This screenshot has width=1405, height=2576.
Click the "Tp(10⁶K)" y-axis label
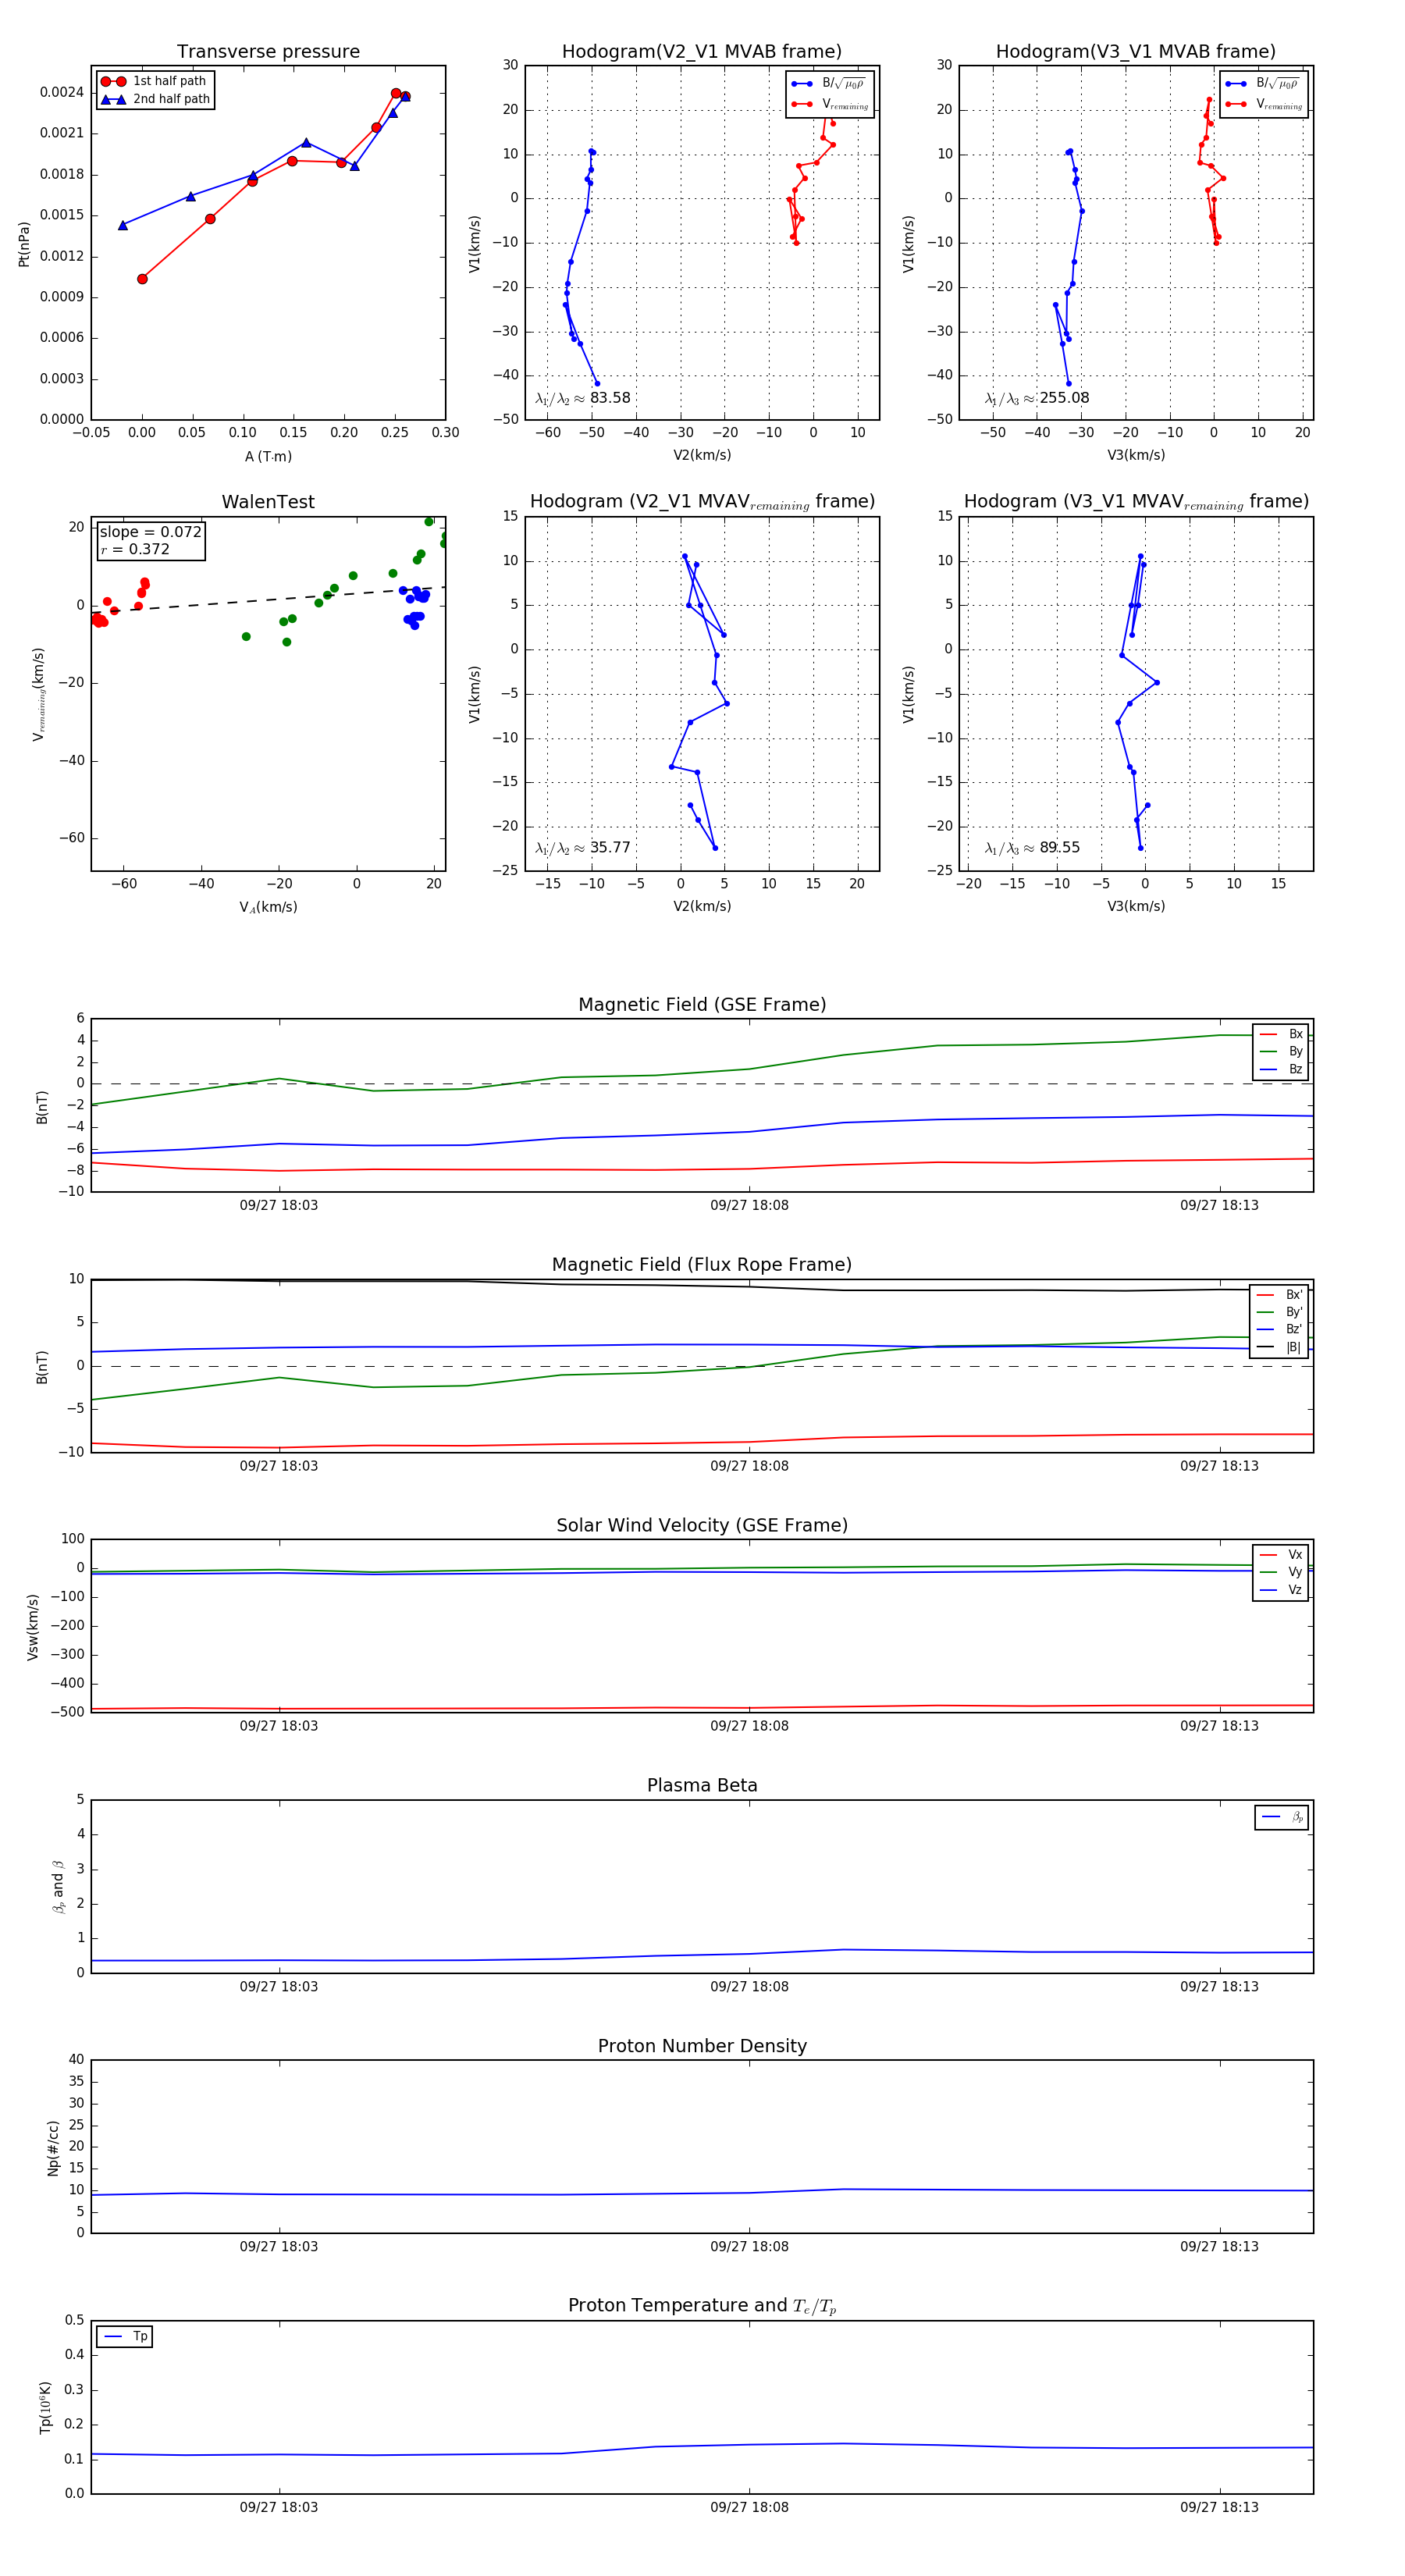pos(45,2407)
